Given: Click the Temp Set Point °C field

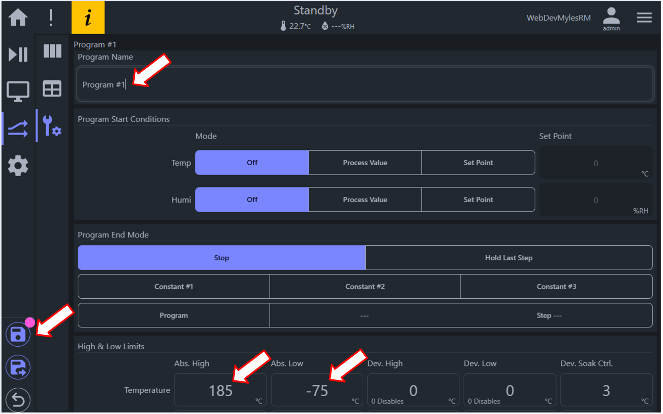Looking at the screenshot, I should [x=596, y=163].
